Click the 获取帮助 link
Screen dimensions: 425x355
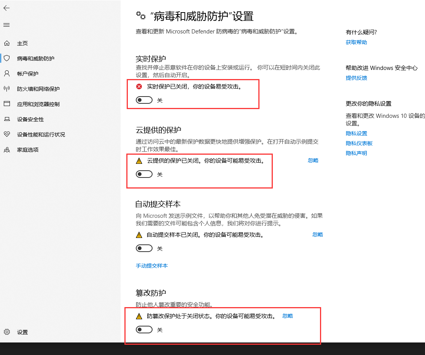click(357, 42)
